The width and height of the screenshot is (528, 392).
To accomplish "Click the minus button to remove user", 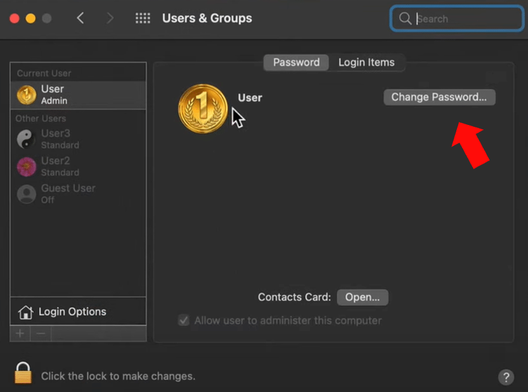I will click(41, 334).
